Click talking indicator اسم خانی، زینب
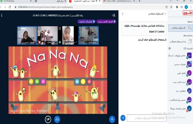Screen dimensions: 193x124 (106, 21)
